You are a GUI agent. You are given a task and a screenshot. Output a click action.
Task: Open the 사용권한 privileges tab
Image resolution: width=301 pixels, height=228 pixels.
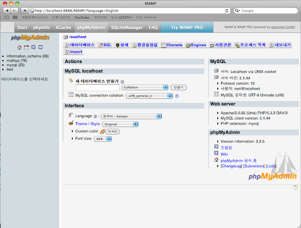[x=221, y=45]
